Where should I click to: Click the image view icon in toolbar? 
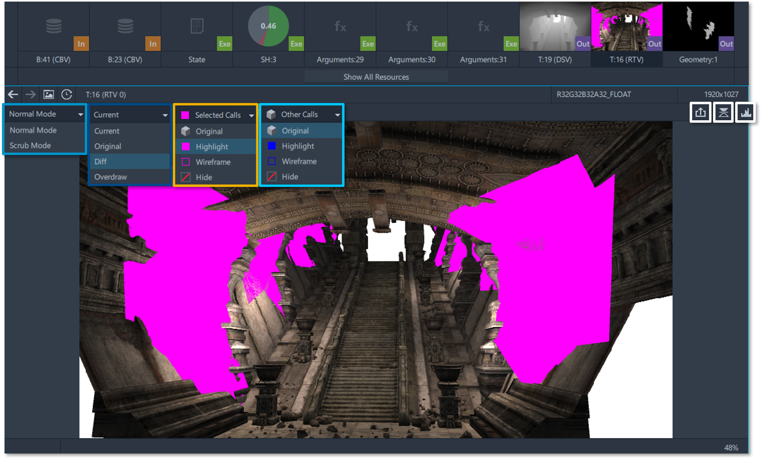[49, 94]
